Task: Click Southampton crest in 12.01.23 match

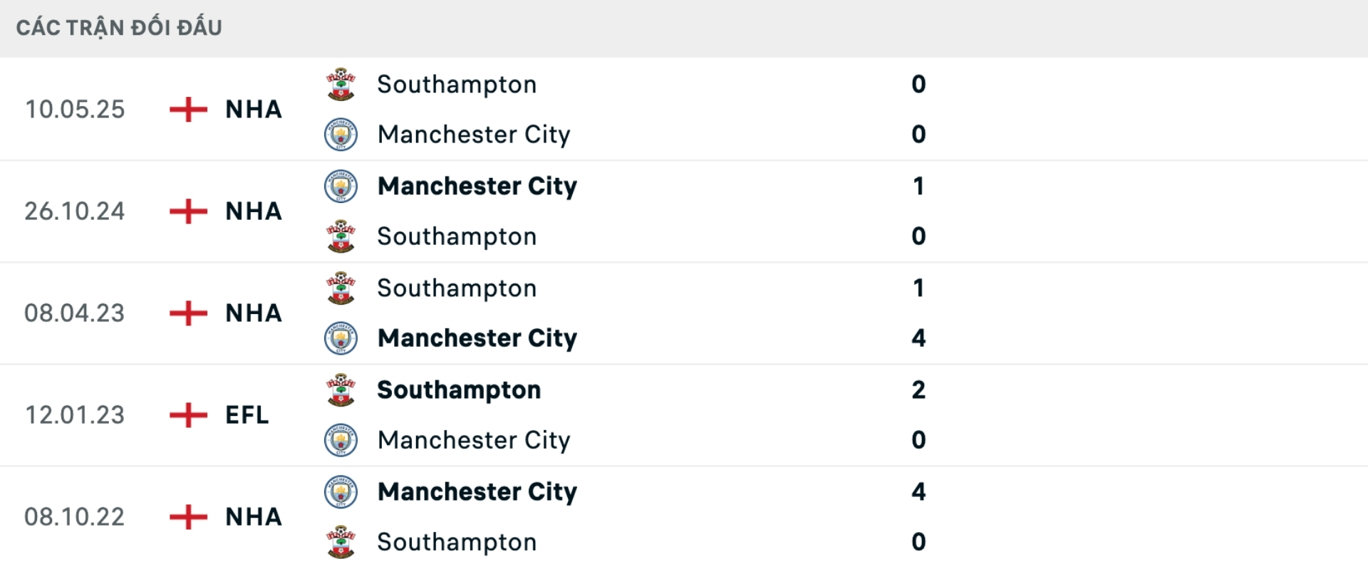Action: (341, 390)
